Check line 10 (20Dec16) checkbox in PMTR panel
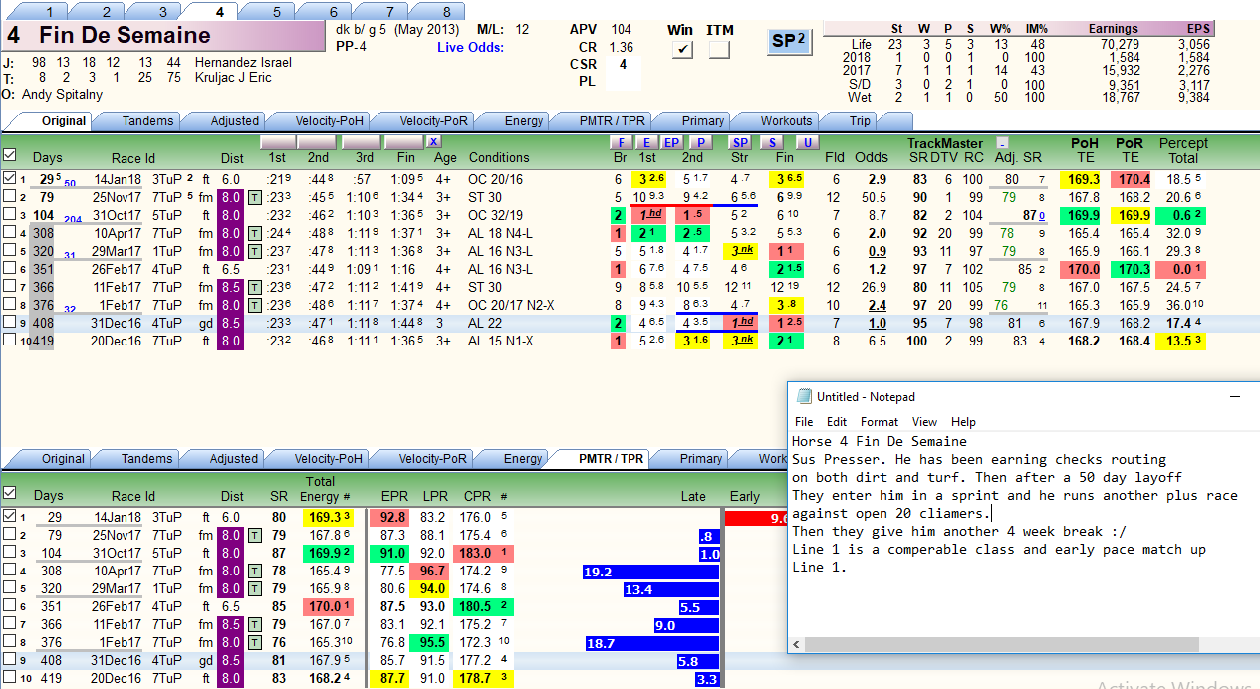This screenshot has width=1260, height=689. (x=9, y=679)
